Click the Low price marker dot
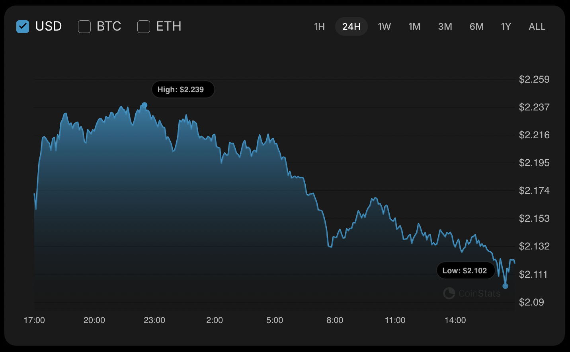Screen dimensions: 570x352 (506, 286)
